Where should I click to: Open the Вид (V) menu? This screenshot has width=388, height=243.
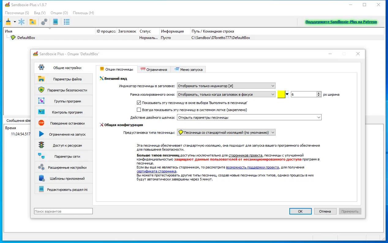click(40, 13)
